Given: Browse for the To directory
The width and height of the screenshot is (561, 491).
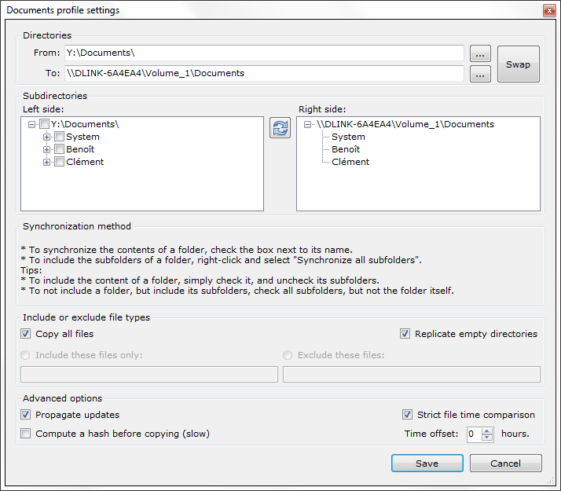Looking at the screenshot, I should click(481, 74).
